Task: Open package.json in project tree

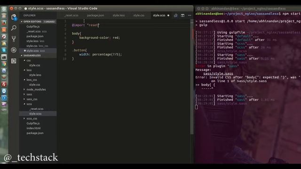Action: tap(35, 133)
